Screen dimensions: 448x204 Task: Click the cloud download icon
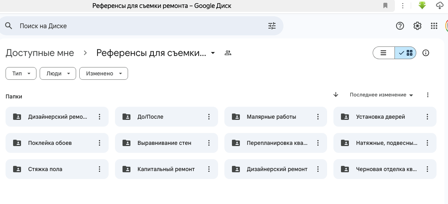point(440,5)
